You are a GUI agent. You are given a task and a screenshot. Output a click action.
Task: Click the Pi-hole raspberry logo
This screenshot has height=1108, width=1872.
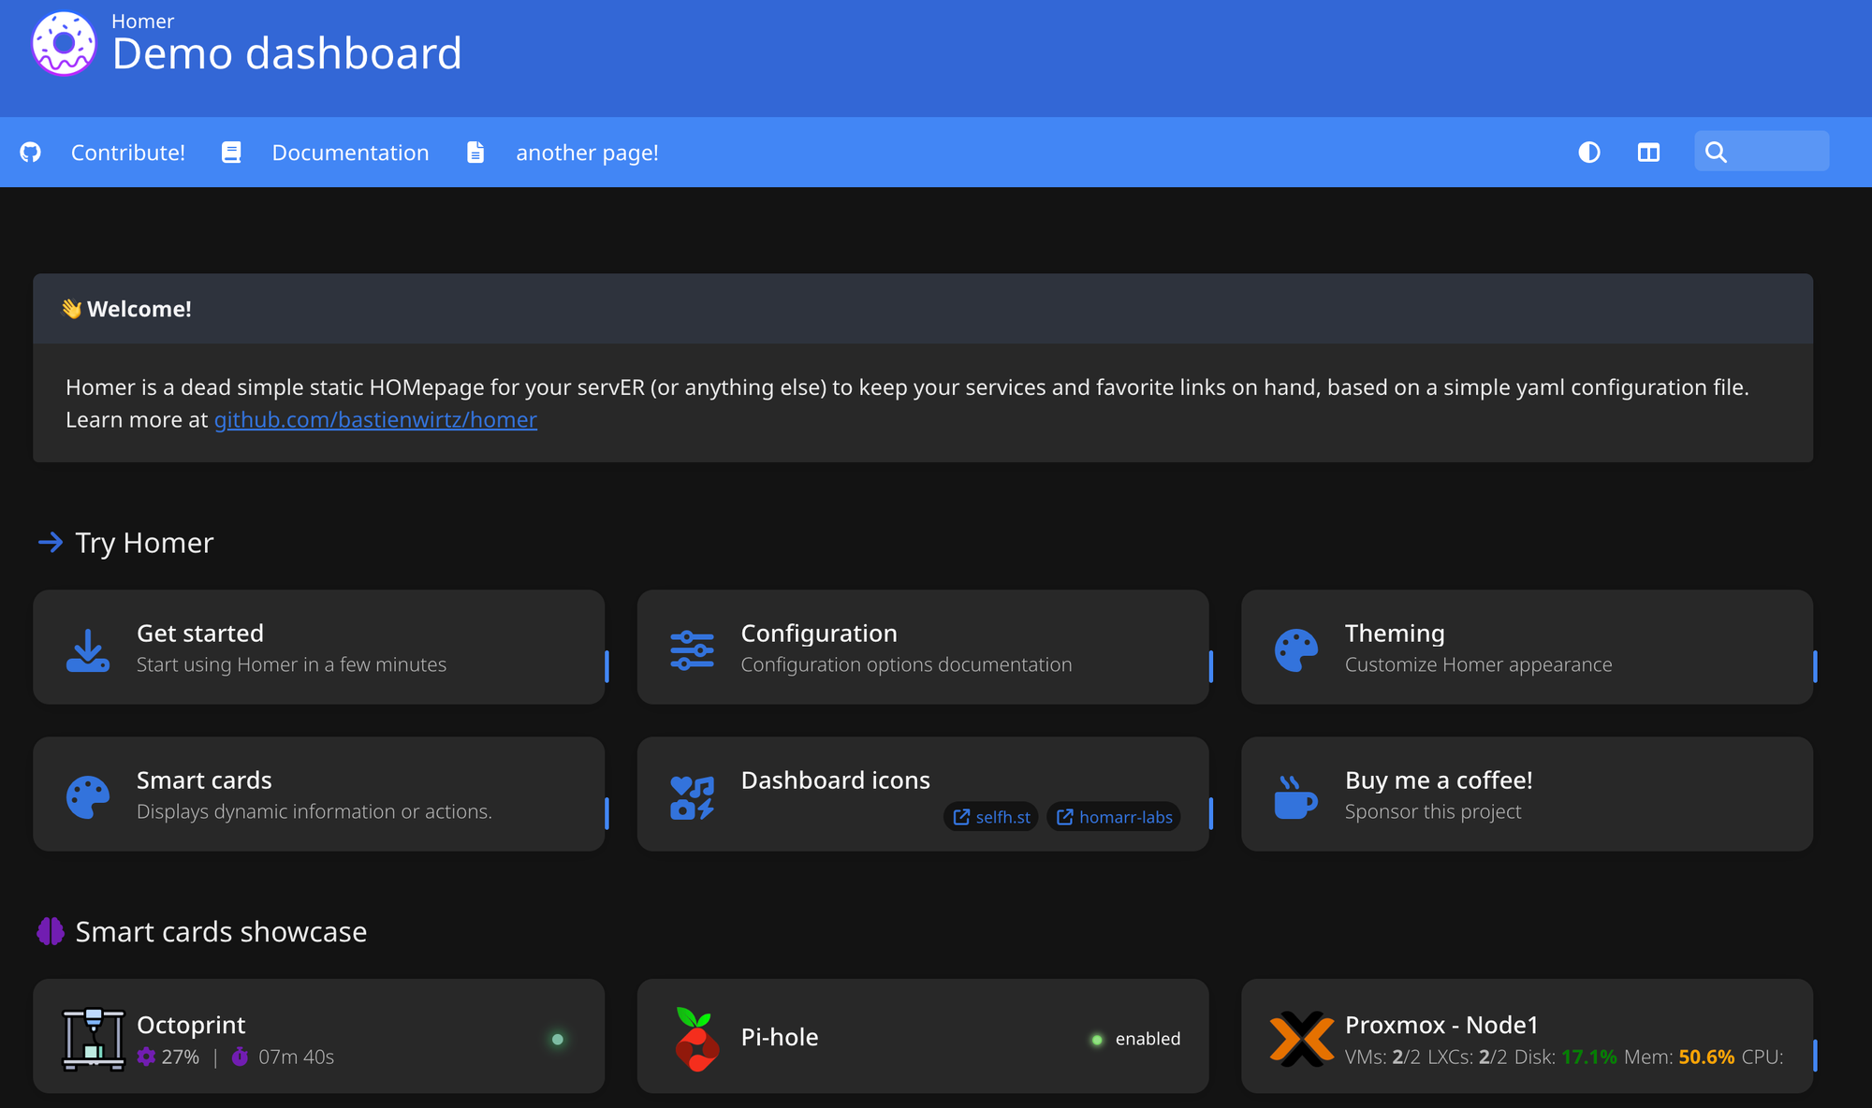pos(696,1038)
